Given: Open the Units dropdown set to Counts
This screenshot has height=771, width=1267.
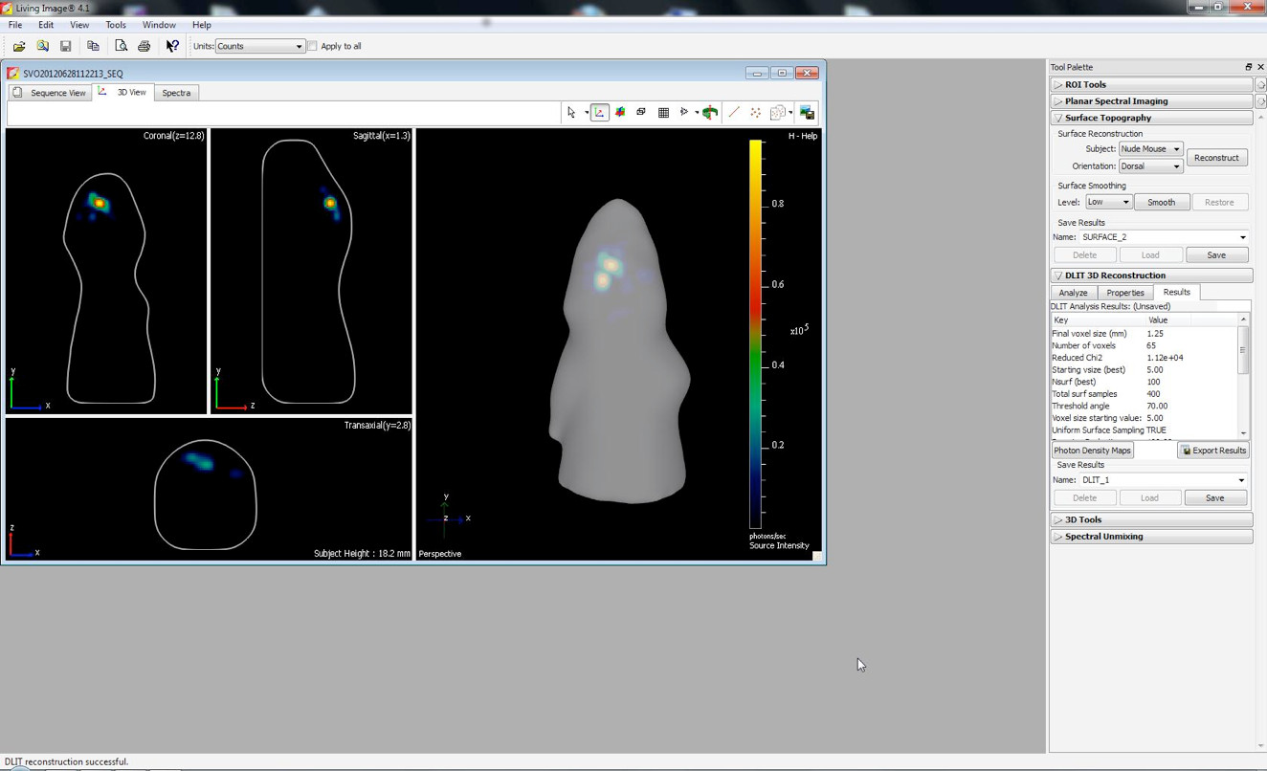Looking at the screenshot, I should point(259,46).
